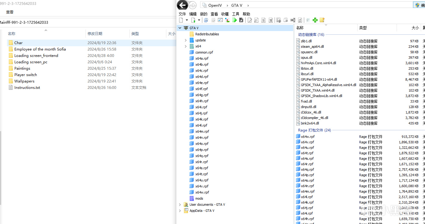
Task: Open the 文件 menu in OpenIV
Action: click(182, 14)
